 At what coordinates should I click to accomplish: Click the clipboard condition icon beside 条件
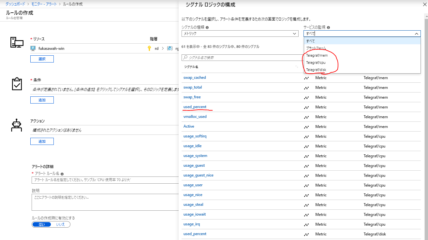[x=17, y=84]
